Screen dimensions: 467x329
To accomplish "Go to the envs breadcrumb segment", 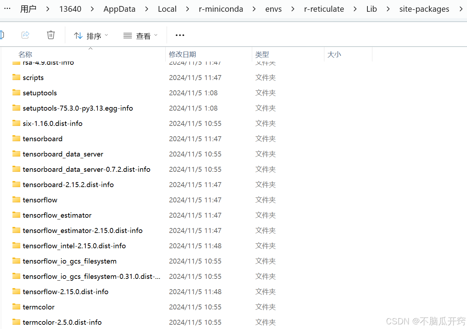I will coord(274,9).
